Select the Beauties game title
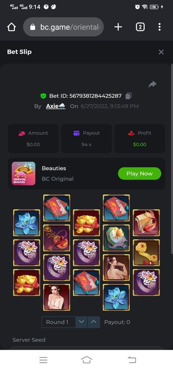 click(x=54, y=168)
